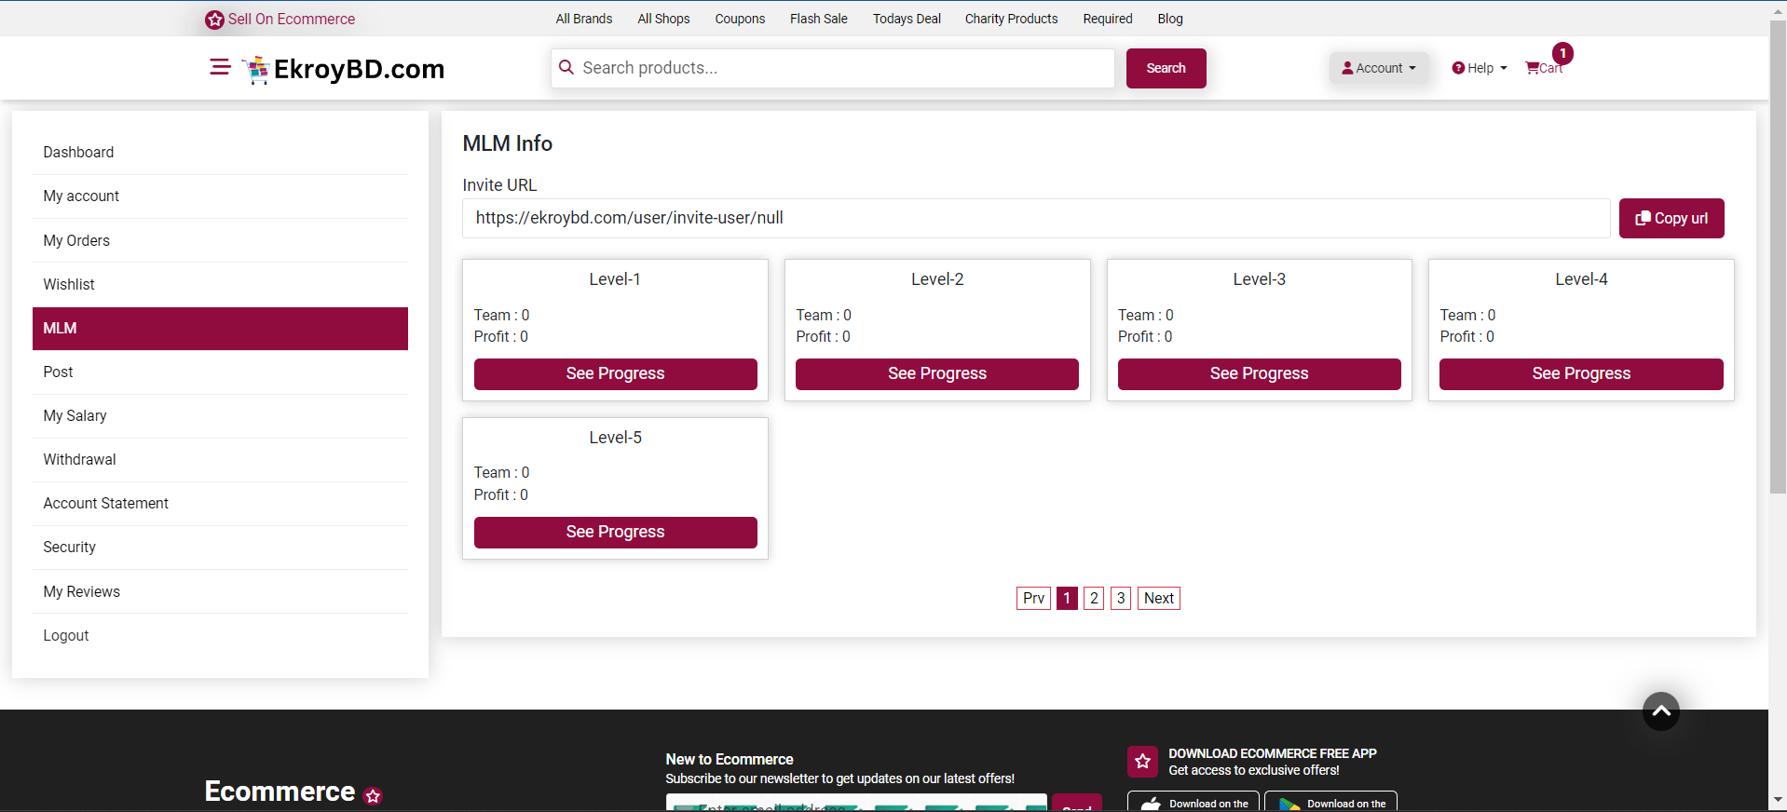Screen dimensions: 1787x812
Task: Open the shopping cart icon
Action: [x=1533, y=68]
